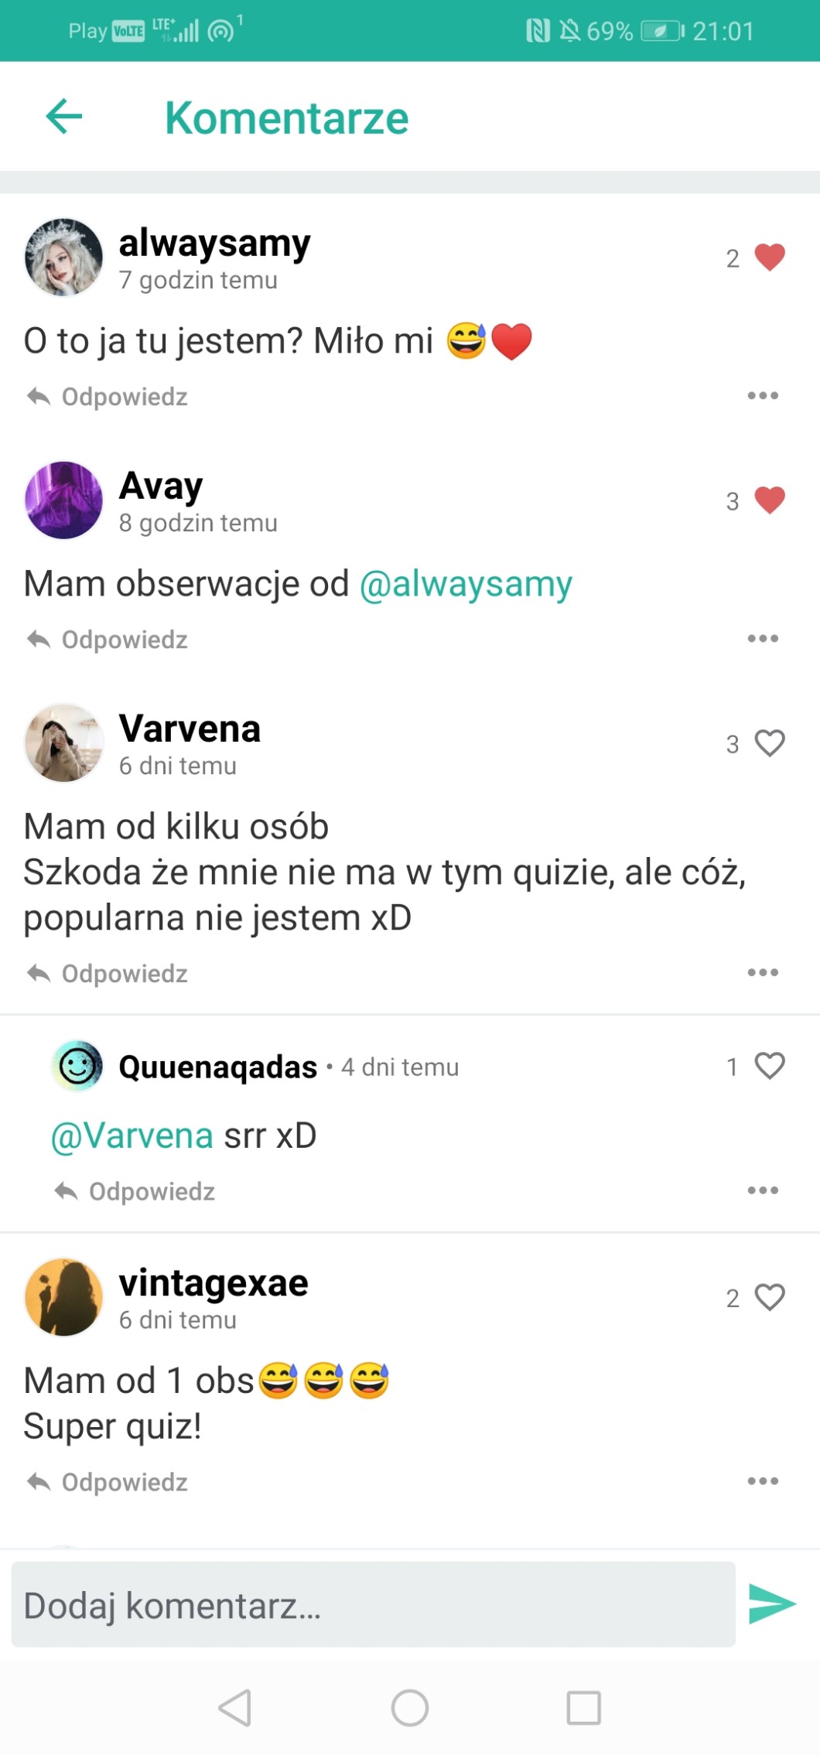The width and height of the screenshot is (820, 1755).
Task: Open more options on Varvena's comment
Action: click(x=763, y=972)
